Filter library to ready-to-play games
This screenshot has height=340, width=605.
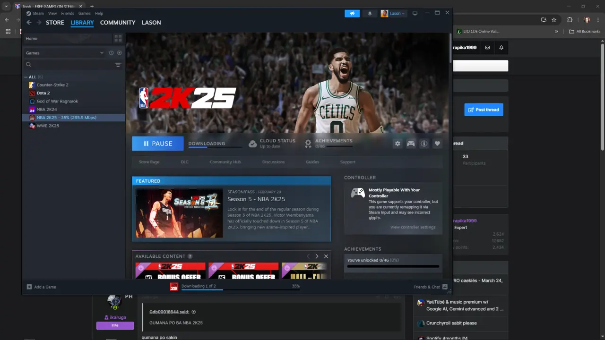click(x=119, y=53)
